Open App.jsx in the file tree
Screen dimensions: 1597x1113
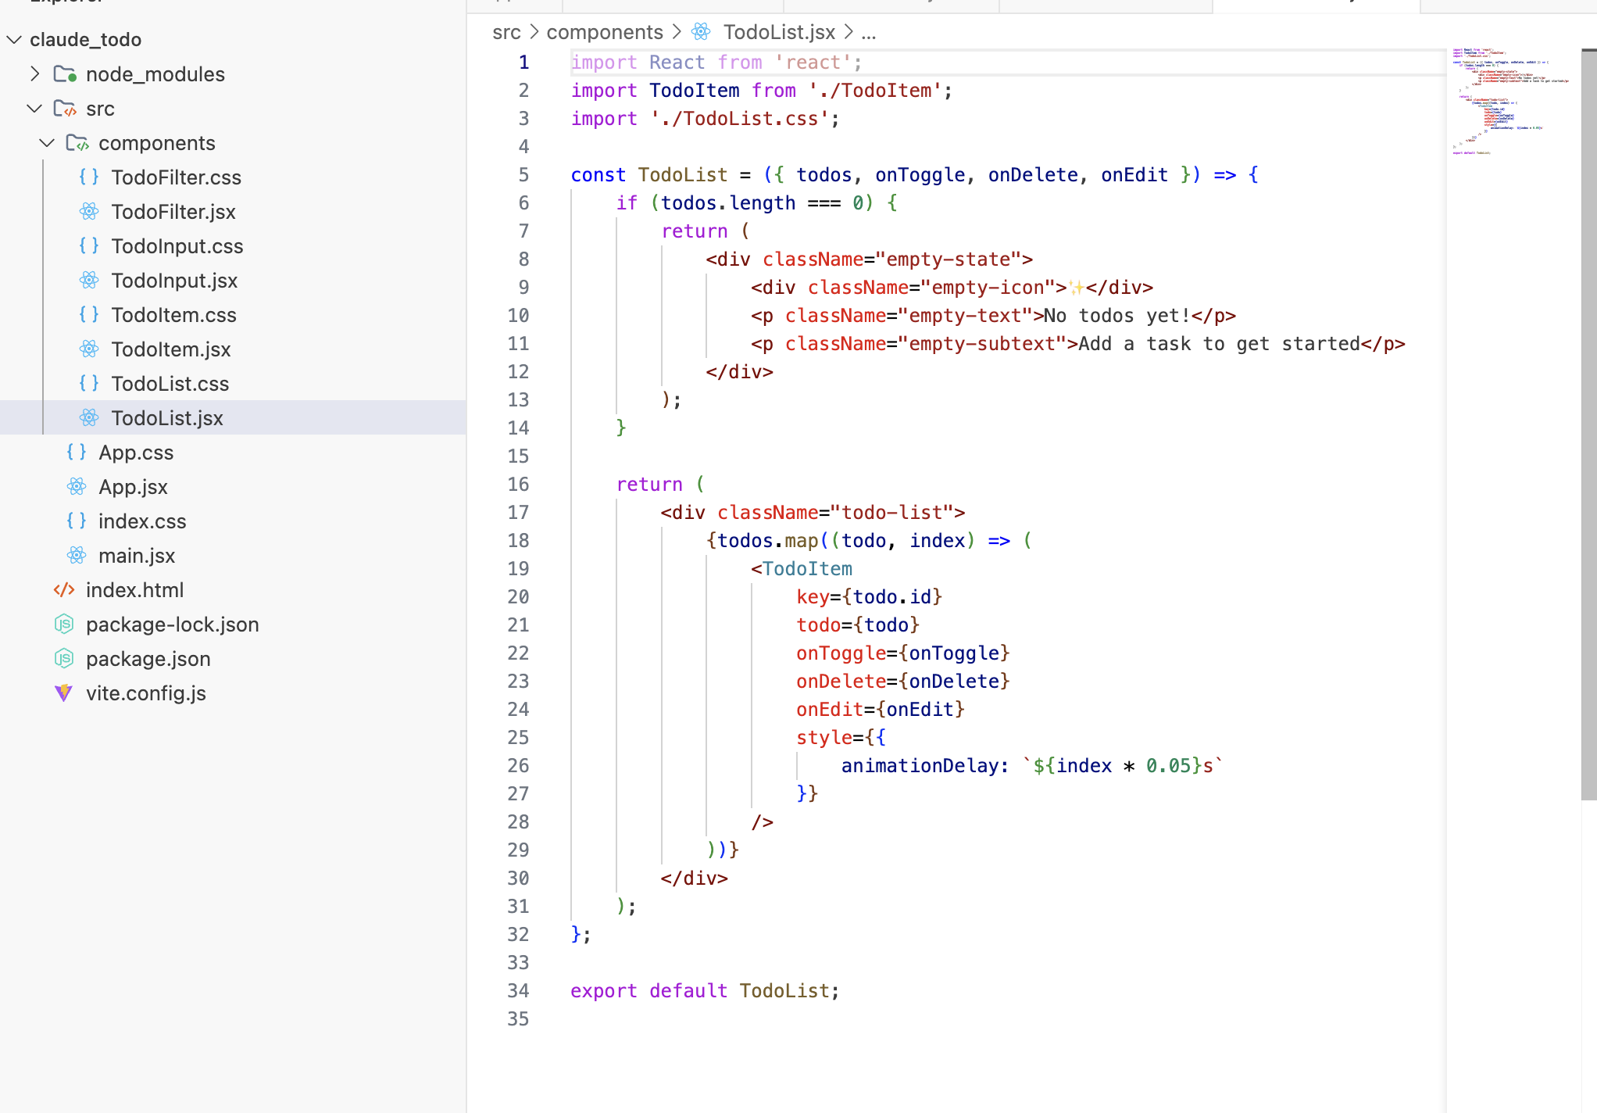click(133, 487)
